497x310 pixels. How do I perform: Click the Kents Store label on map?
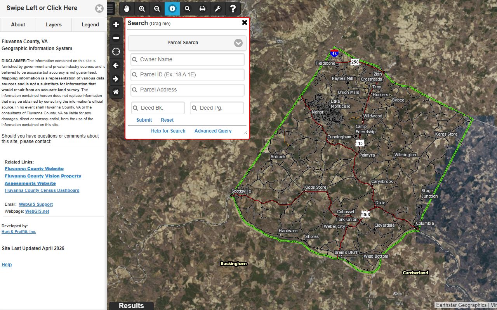tap(446, 134)
